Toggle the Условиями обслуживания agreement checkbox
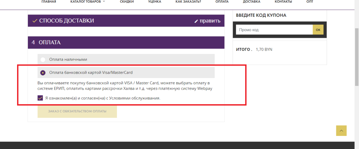Image resolution: width=359 pixels, height=149 pixels. point(40,98)
